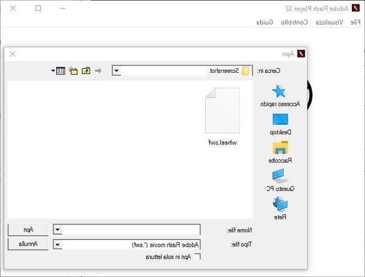
Task: Click the Annulla button
Action: 28,244
